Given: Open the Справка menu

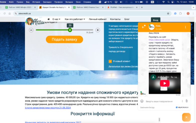Looking at the screenshot, I should (87, 2).
